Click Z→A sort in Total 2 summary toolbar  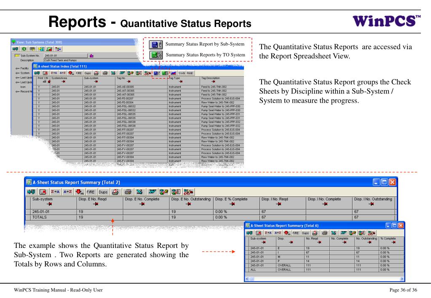(x=55, y=192)
